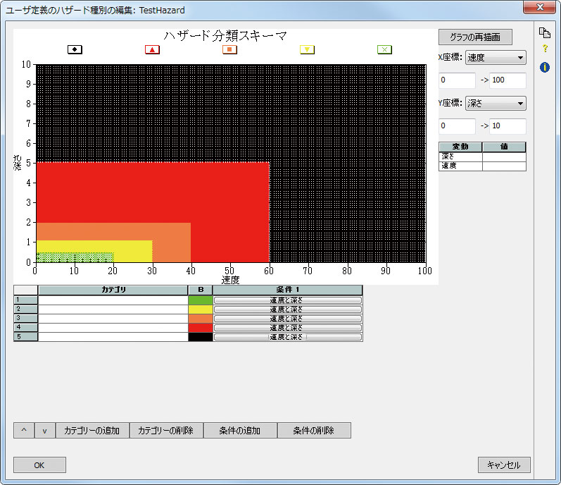Click Y-axis maximum field showing 10
This screenshot has width=561, height=485.
click(x=508, y=126)
